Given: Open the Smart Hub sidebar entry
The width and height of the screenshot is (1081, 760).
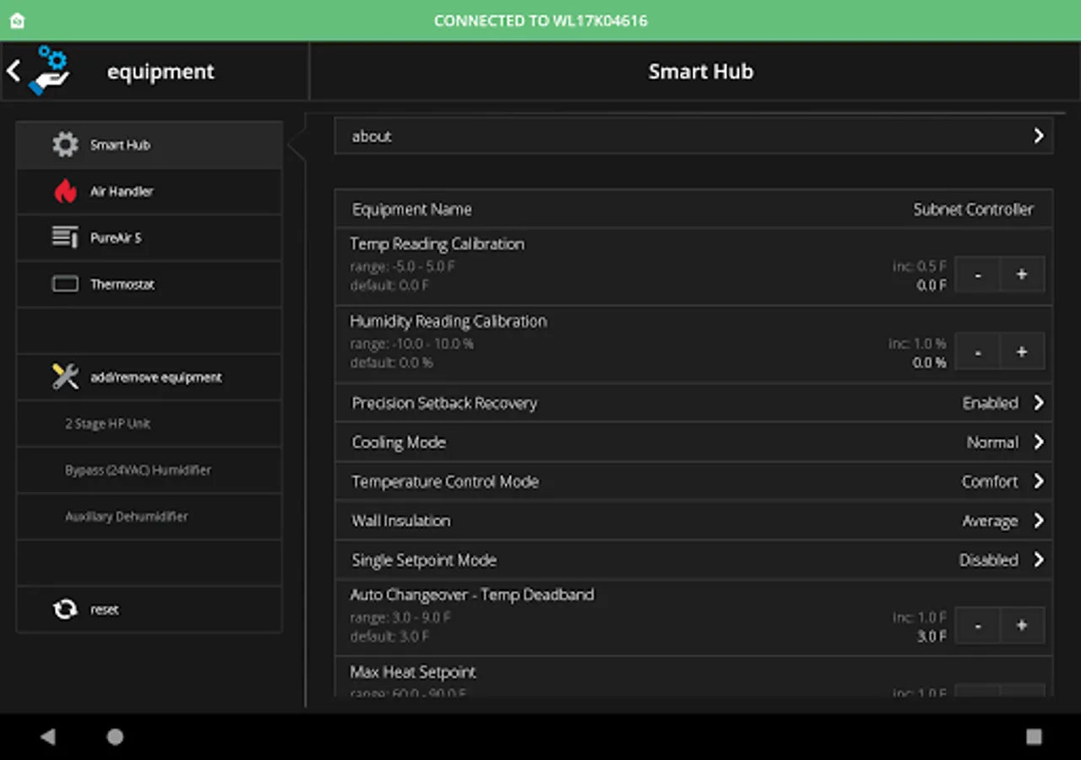Looking at the screenshot, I should click(149, 144).
